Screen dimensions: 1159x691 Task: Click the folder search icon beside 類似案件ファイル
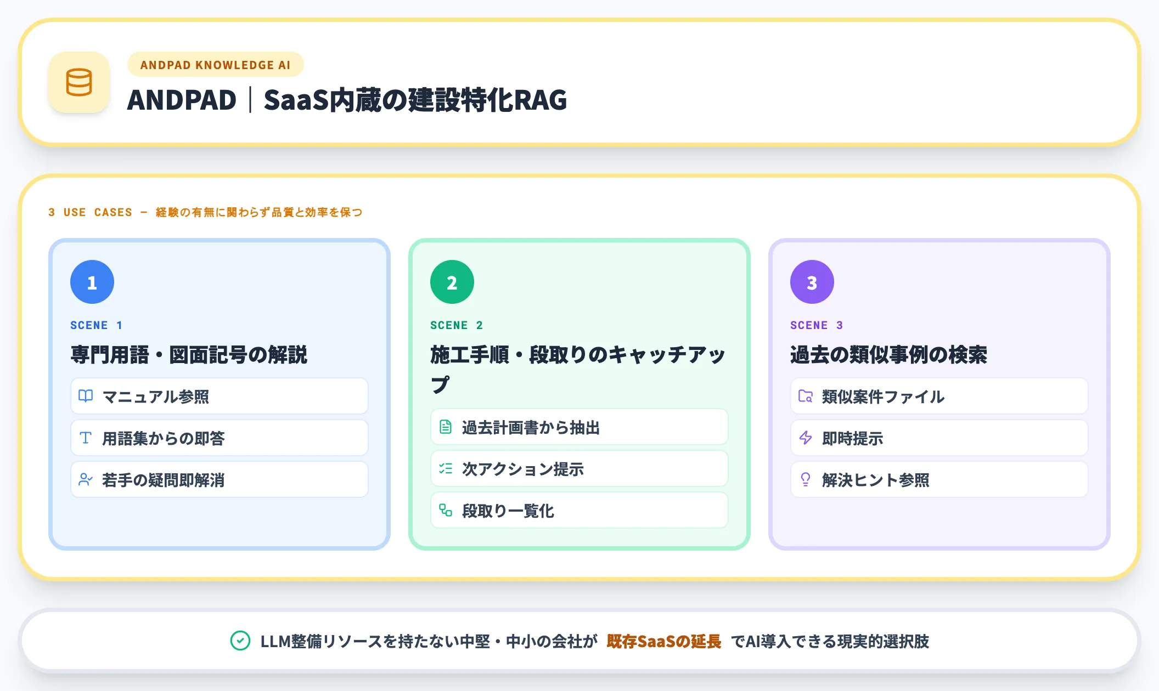point(806,396)
